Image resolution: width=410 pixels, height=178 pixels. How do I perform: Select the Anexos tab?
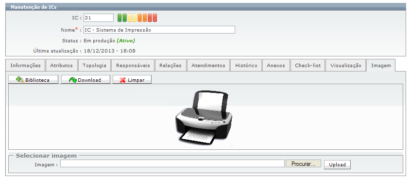[276, 65]
